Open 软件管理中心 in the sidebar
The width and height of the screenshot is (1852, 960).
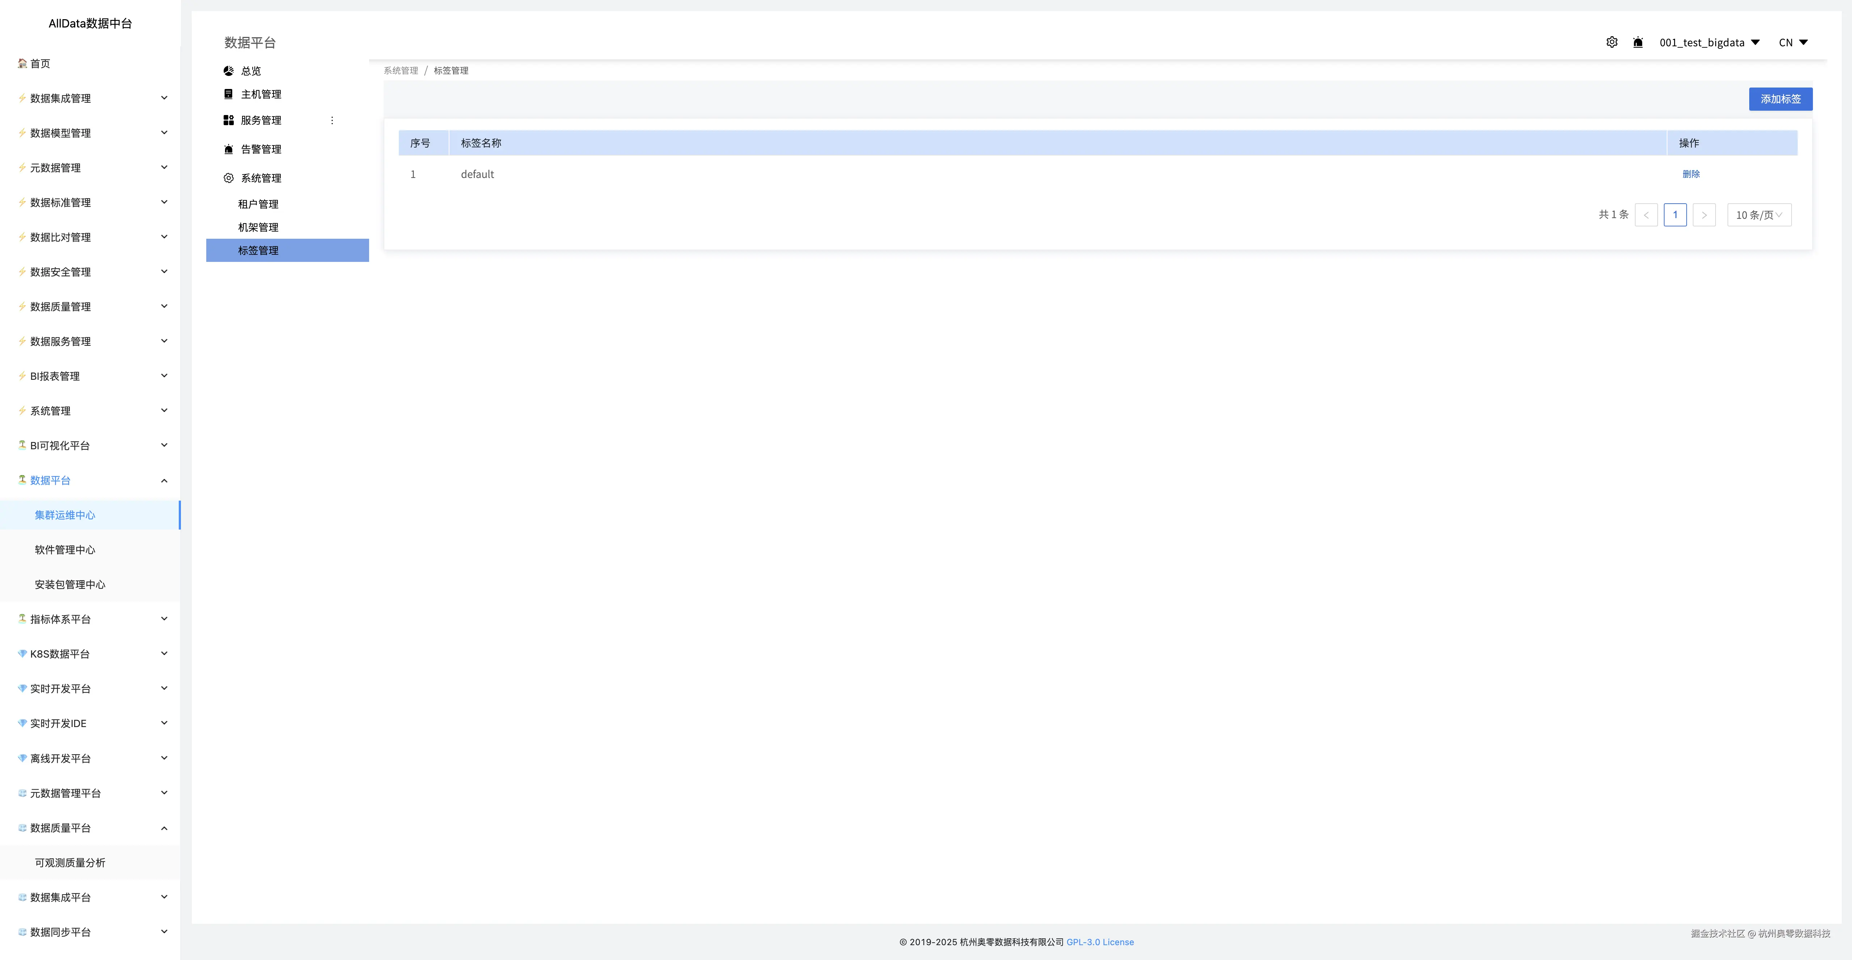65,550
